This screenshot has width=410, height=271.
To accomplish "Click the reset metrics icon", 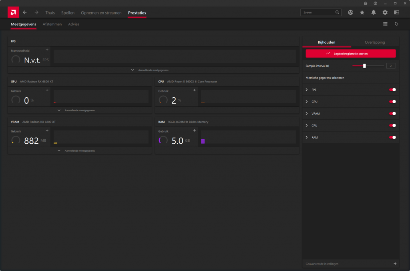I will [x=396, y=24].
